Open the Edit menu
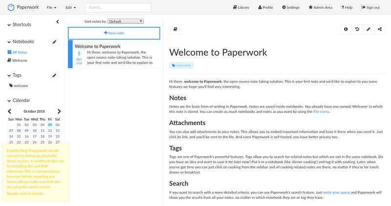This screenshot has width=391, height=206. pyautogui.click(x=70, y=7)
